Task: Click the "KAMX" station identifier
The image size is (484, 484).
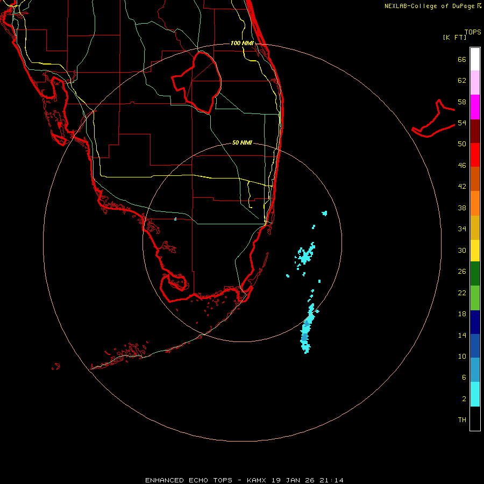Action: click(257, 480)
